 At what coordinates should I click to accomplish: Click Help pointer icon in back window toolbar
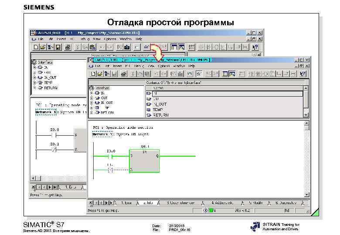click(255, 47)
